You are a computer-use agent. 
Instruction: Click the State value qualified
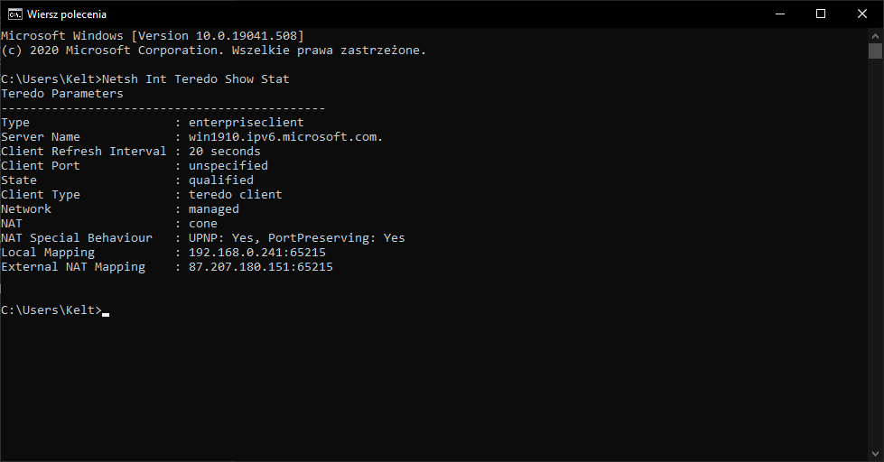click(220, 180)
